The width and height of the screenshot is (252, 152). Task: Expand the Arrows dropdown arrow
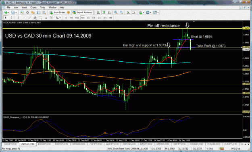(x=60, y=18)
